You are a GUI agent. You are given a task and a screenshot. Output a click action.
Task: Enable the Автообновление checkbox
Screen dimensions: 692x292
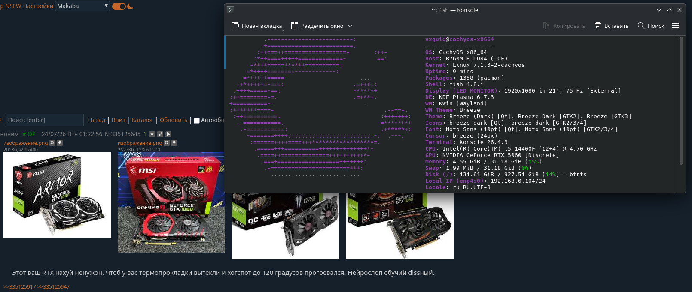point(197,121)
